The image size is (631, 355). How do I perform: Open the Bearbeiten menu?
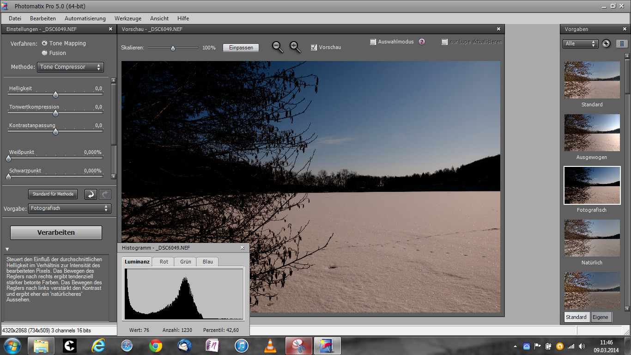coord(43,18)
